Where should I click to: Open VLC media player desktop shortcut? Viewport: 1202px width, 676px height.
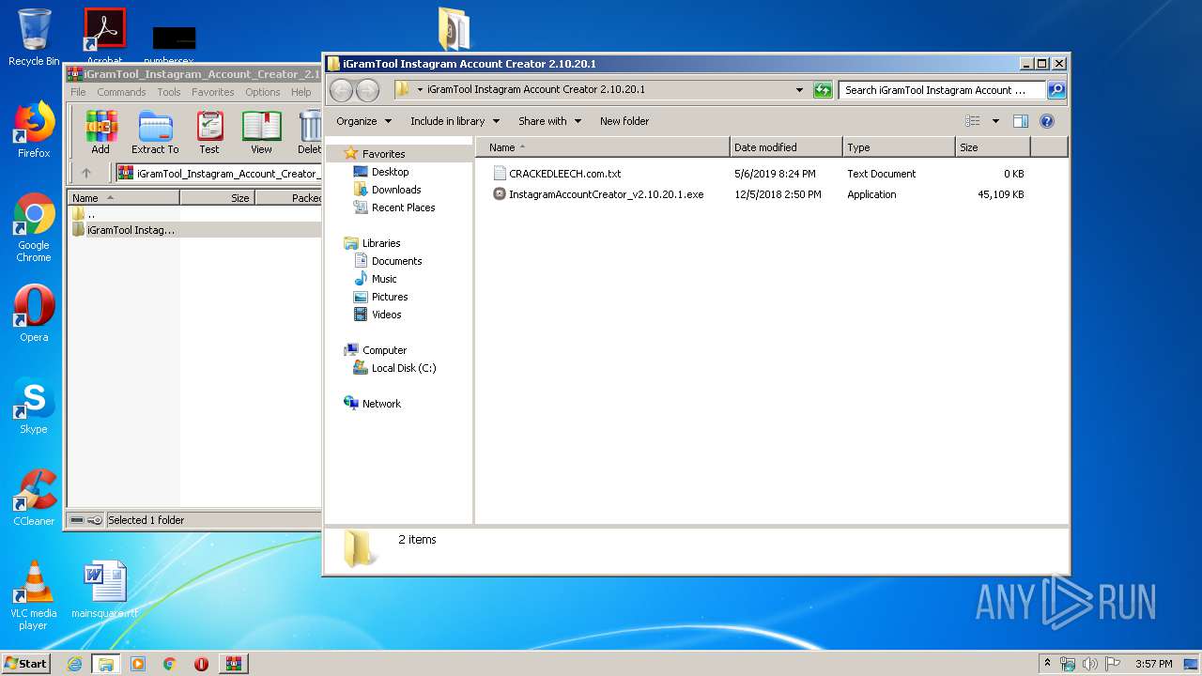pyautogui.click(x=34, y=595)
